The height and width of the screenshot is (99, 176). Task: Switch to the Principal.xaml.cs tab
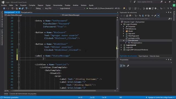(x=26, y=12)
